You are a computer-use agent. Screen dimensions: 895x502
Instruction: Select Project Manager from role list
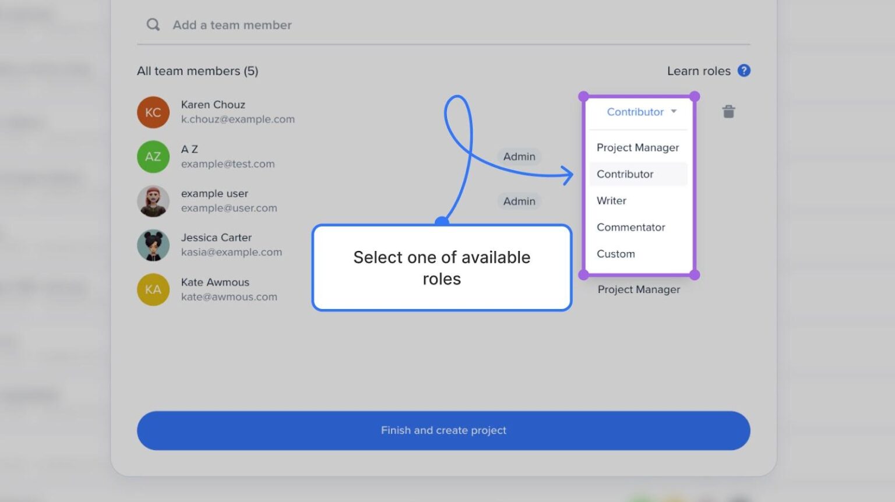pyautogui.click(x=637, y=147)
